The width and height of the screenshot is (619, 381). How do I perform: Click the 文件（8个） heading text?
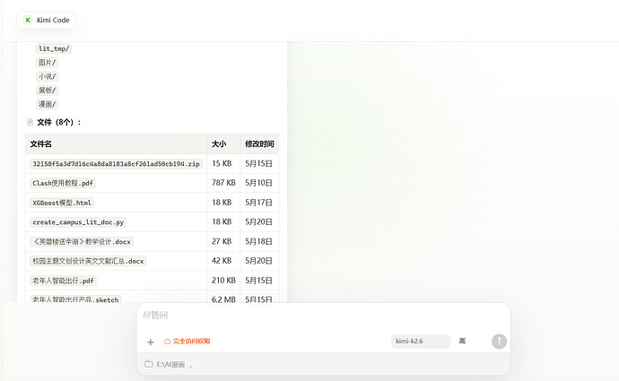click(x=58, y=122)
